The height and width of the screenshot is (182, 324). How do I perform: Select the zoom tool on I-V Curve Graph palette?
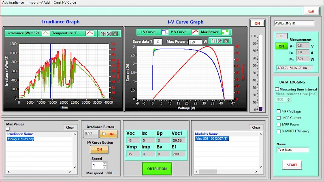(220, 41)
